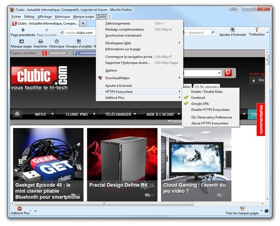This screenshot has width=280, height=226.
Task: Open the CLUBIC PRO dropdown arrow
Action: [x=94, y=113]
